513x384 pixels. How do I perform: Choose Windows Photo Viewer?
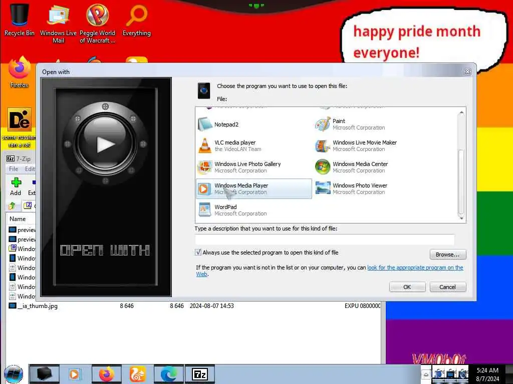[372, 188]
